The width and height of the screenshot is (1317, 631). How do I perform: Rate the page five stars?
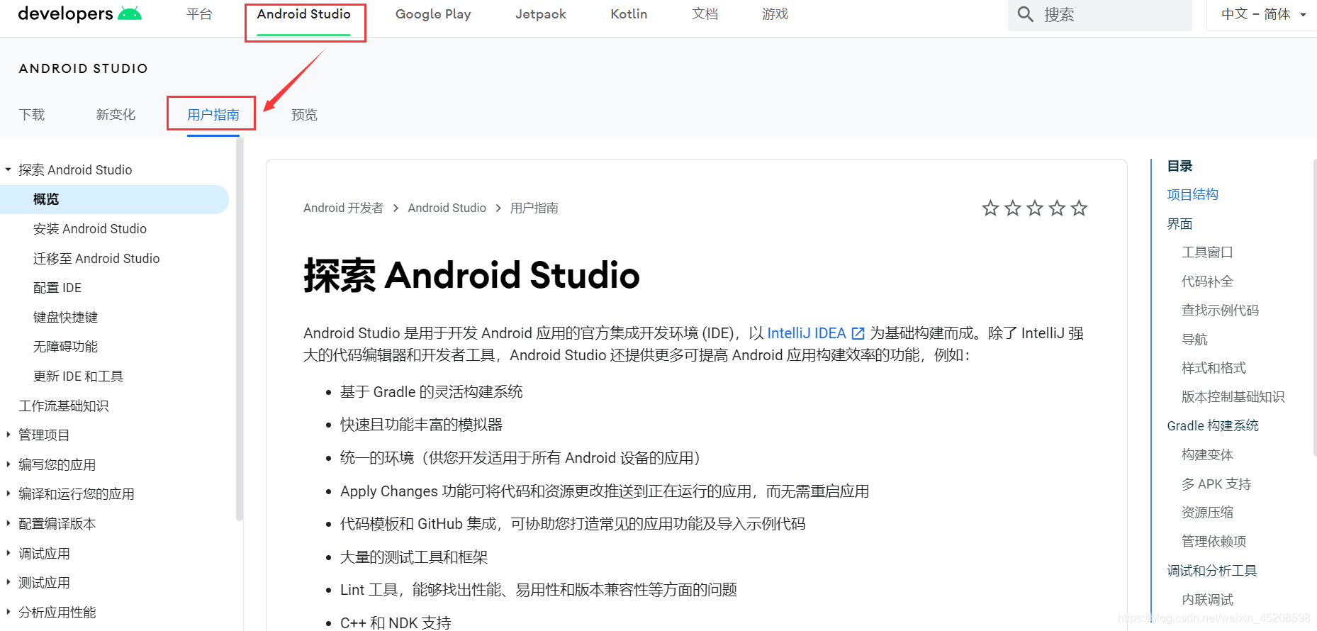pos(1079,208)
